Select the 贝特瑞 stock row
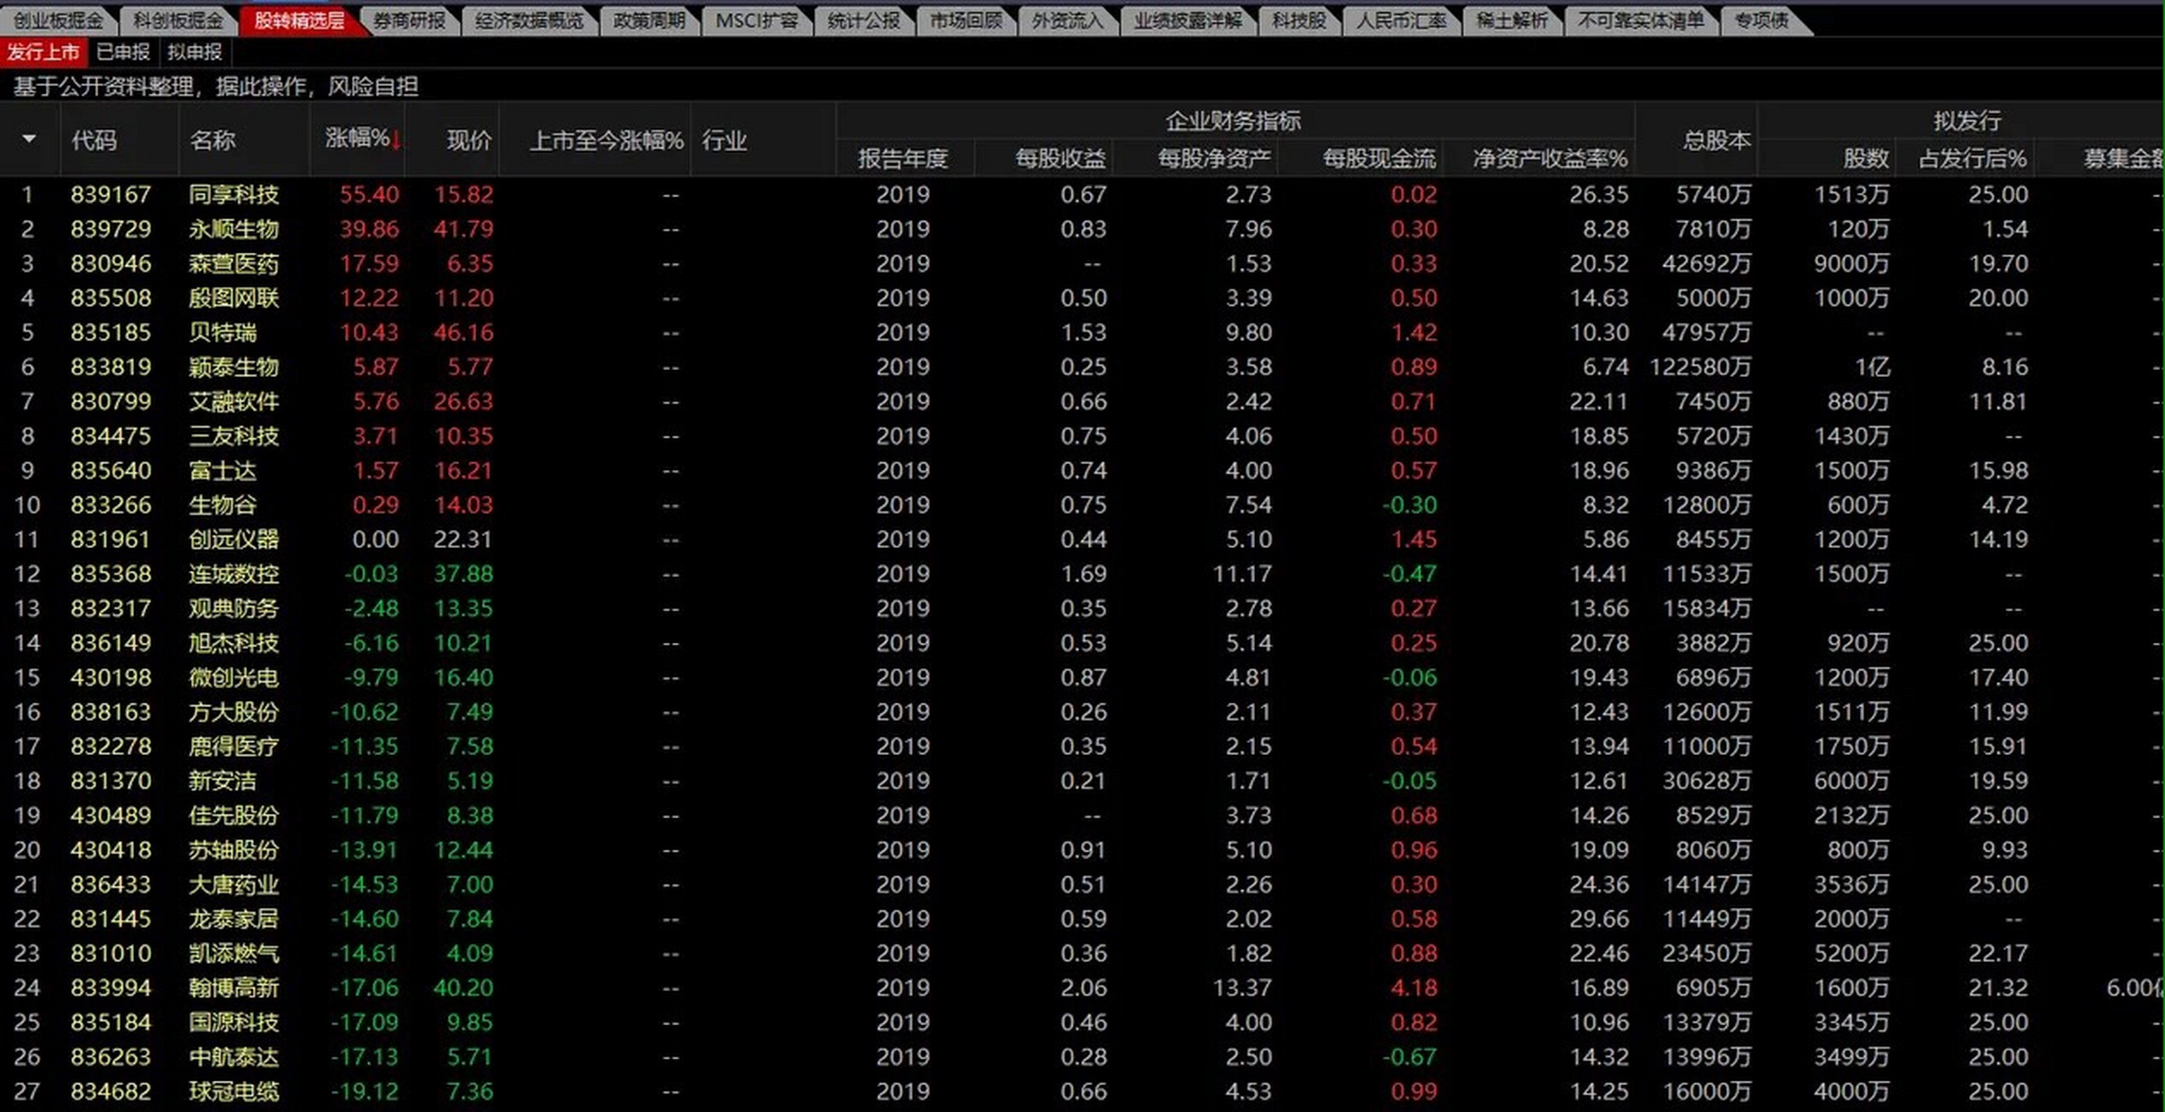This screenshot has height=1112, width=2165. pyautogui.click(x=222, y=333)
